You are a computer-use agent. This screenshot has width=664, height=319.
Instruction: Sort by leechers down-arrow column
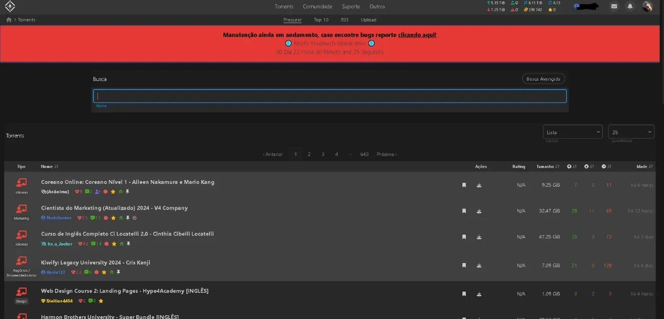[589, 167]
